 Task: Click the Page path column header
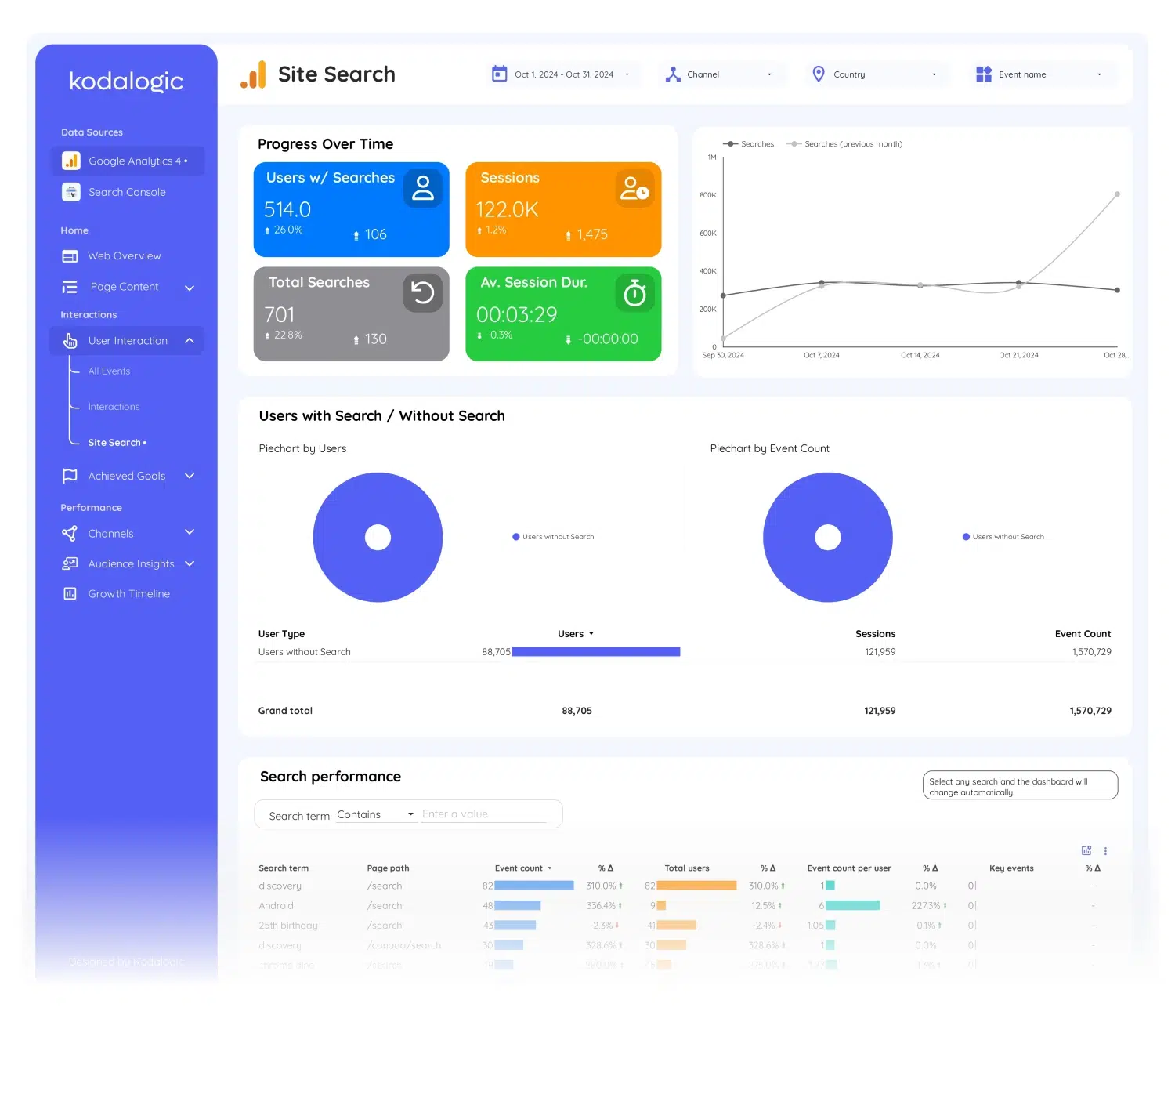tap(388, 868)
